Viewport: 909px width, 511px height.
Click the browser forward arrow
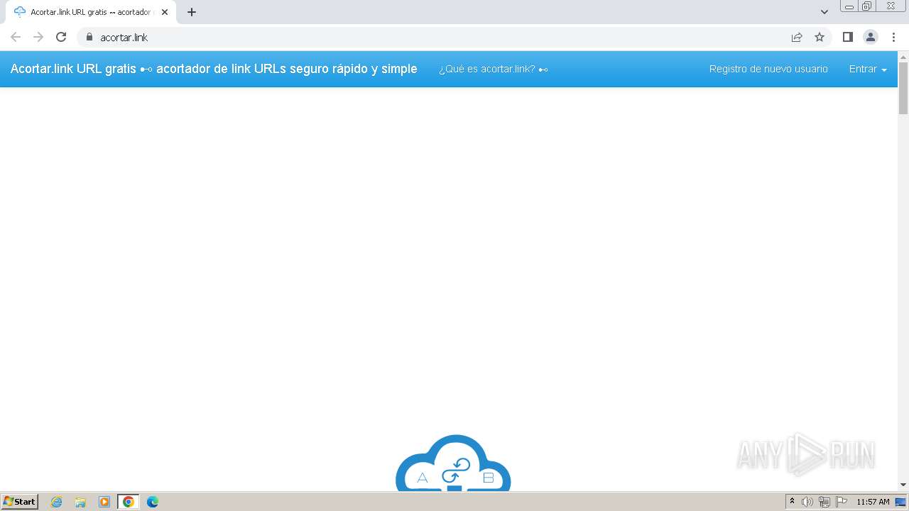pyautogui.click(x=38, y=37)
